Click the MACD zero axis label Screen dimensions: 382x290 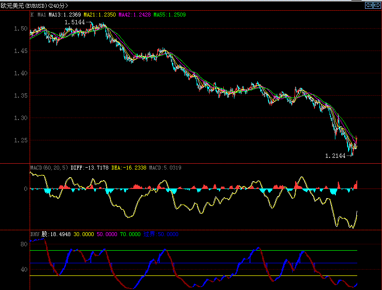click(x=26, y=189)
